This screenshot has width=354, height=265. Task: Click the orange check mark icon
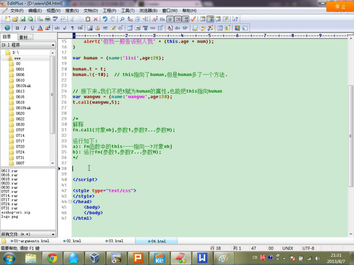point(193,19)
